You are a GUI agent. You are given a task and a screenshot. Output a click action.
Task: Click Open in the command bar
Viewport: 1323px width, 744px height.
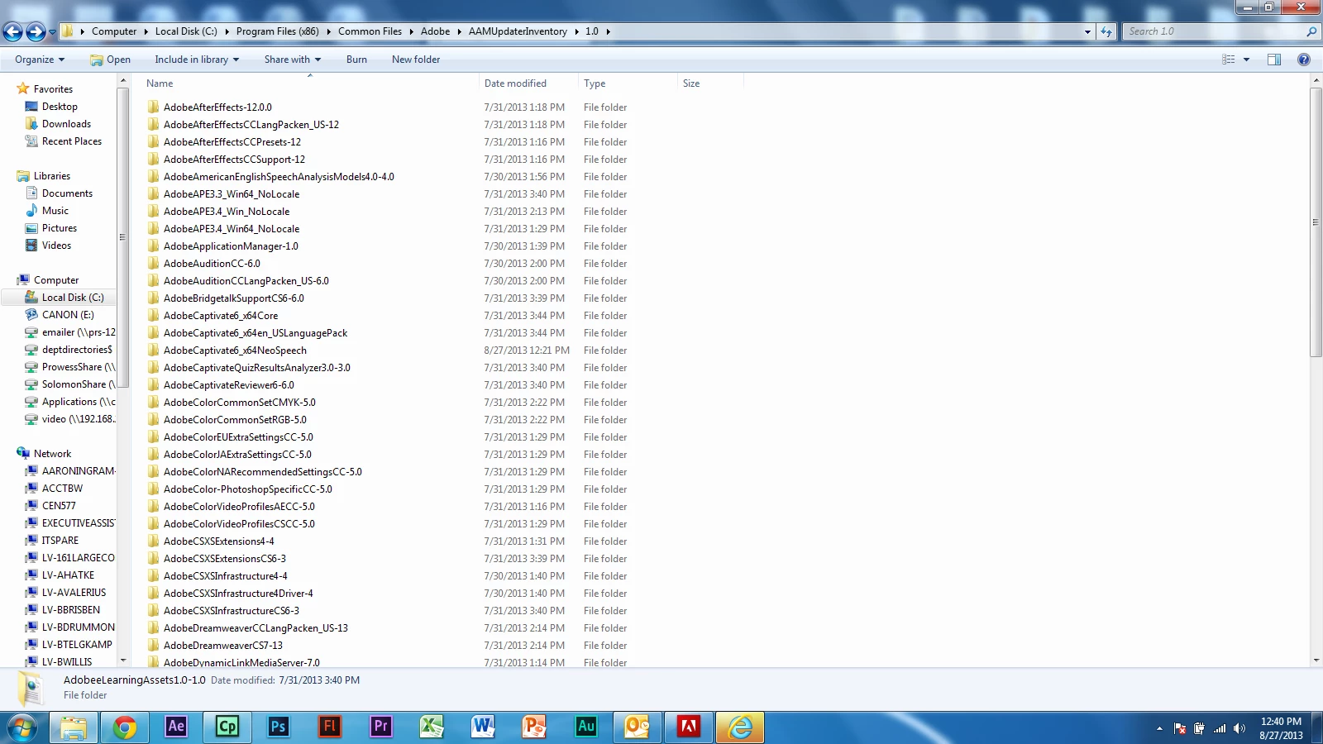click(110, 60)
